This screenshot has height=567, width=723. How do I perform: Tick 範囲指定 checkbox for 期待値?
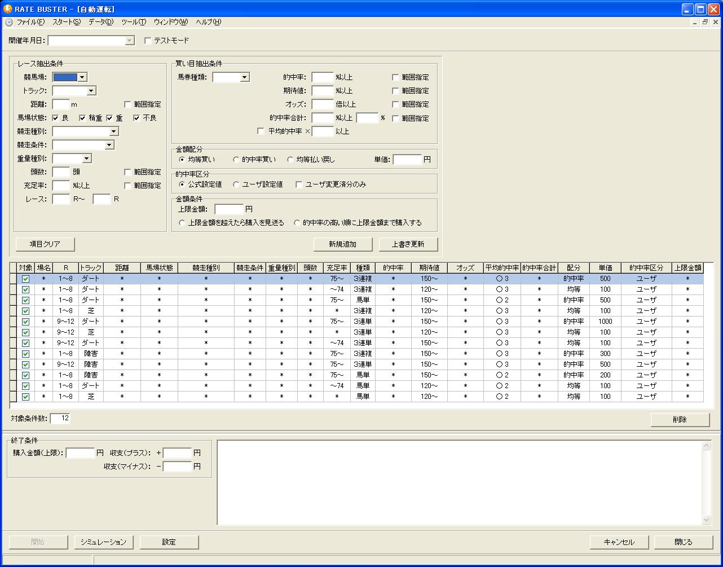[396, 91]
